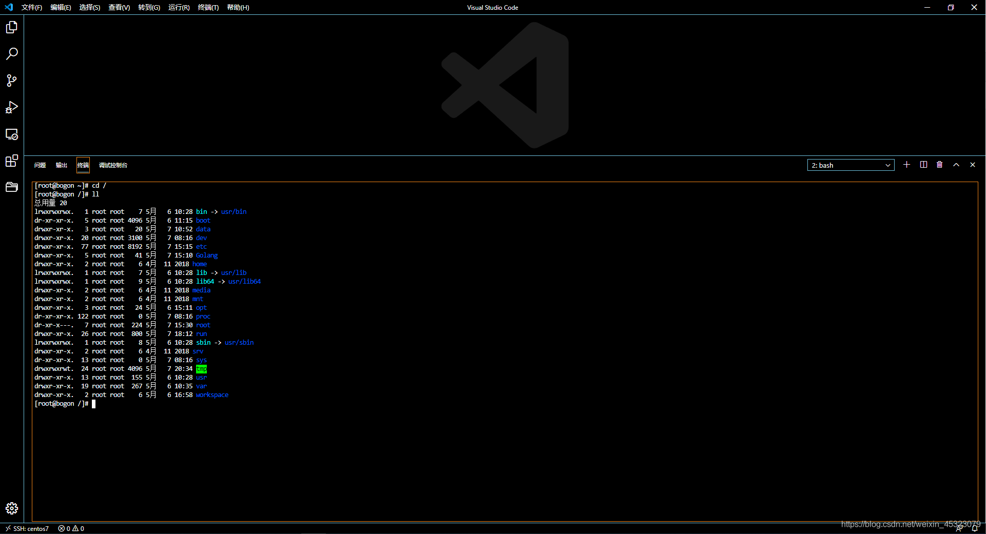The height and width of the screenshot is (534, 986).
Task: Click the 'run' directory name
Action: (201, 334)
